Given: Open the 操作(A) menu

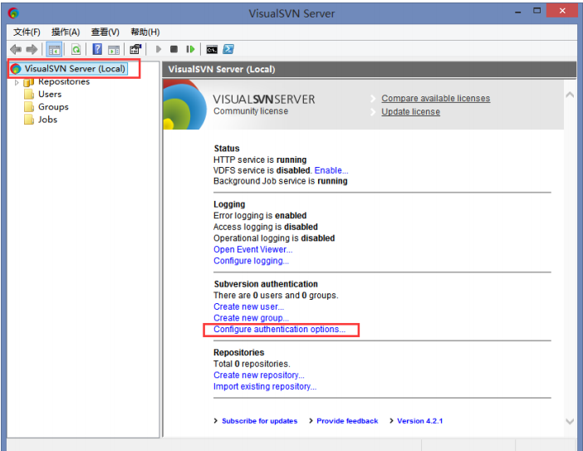Looking at the screenshot, I should click(x=66, y=32).
